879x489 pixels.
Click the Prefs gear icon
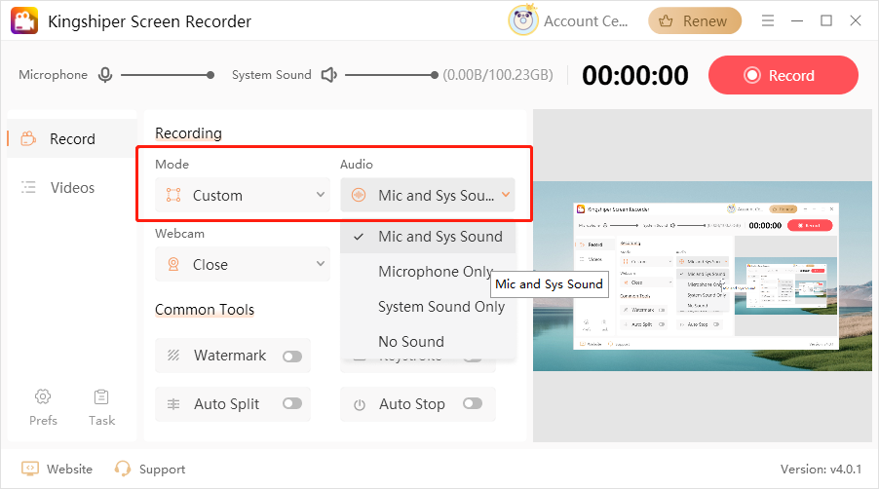click(x=43, y=396)
